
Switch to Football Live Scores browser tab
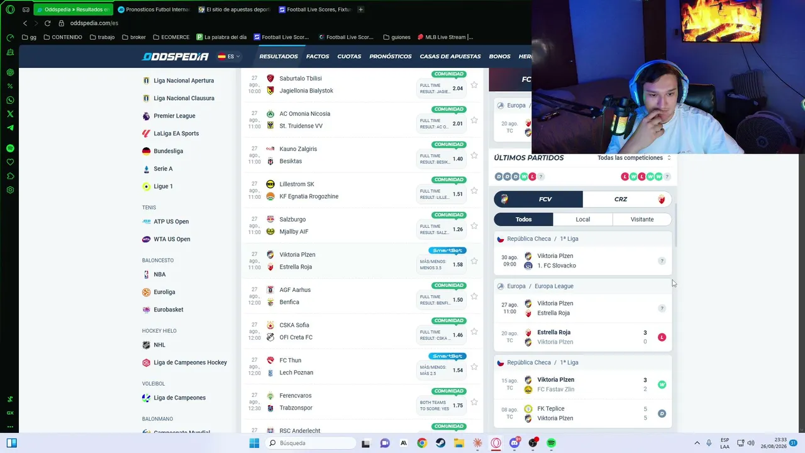pyautogui.click(x=314, y=9)
